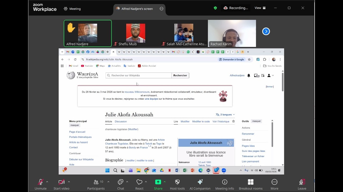Open the Zoom View layout menu
The width and height of the screenshot is (343, 192).
pyautogui.click(x=260, y=8)
